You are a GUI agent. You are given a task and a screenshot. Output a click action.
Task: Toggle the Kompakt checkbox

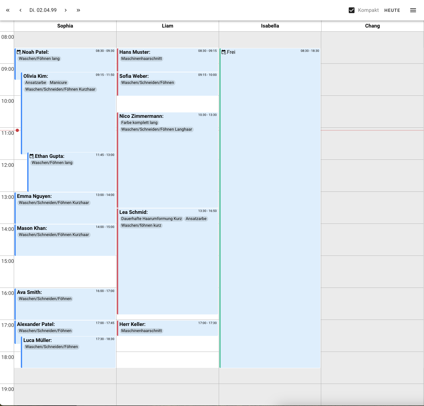pyautogui.click(x=352, y=10)
